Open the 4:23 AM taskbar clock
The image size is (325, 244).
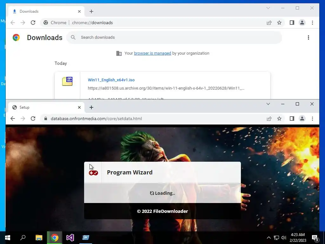tap(298, 238)
